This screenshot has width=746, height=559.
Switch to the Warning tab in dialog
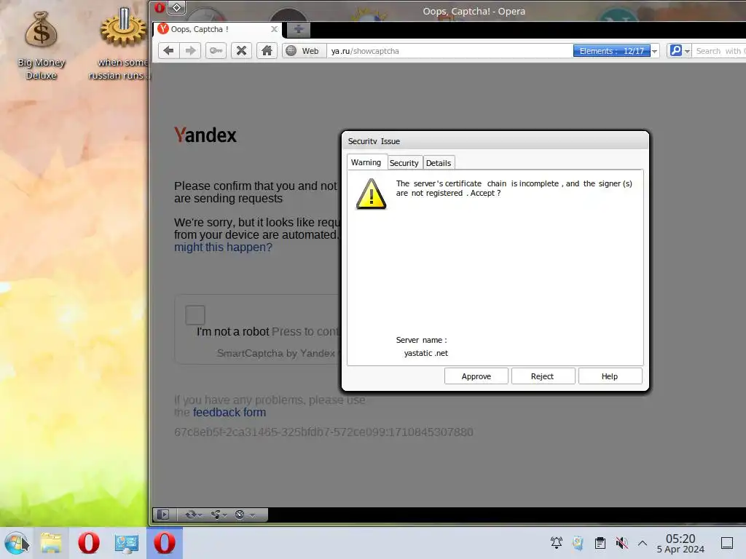tap(366, 162)
